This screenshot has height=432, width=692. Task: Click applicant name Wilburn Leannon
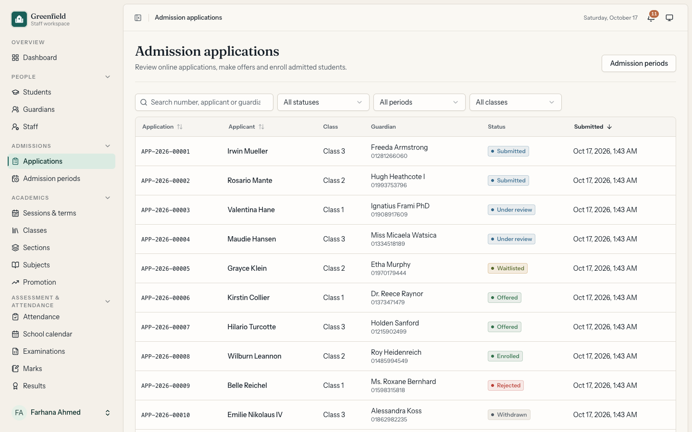point(255,356)
